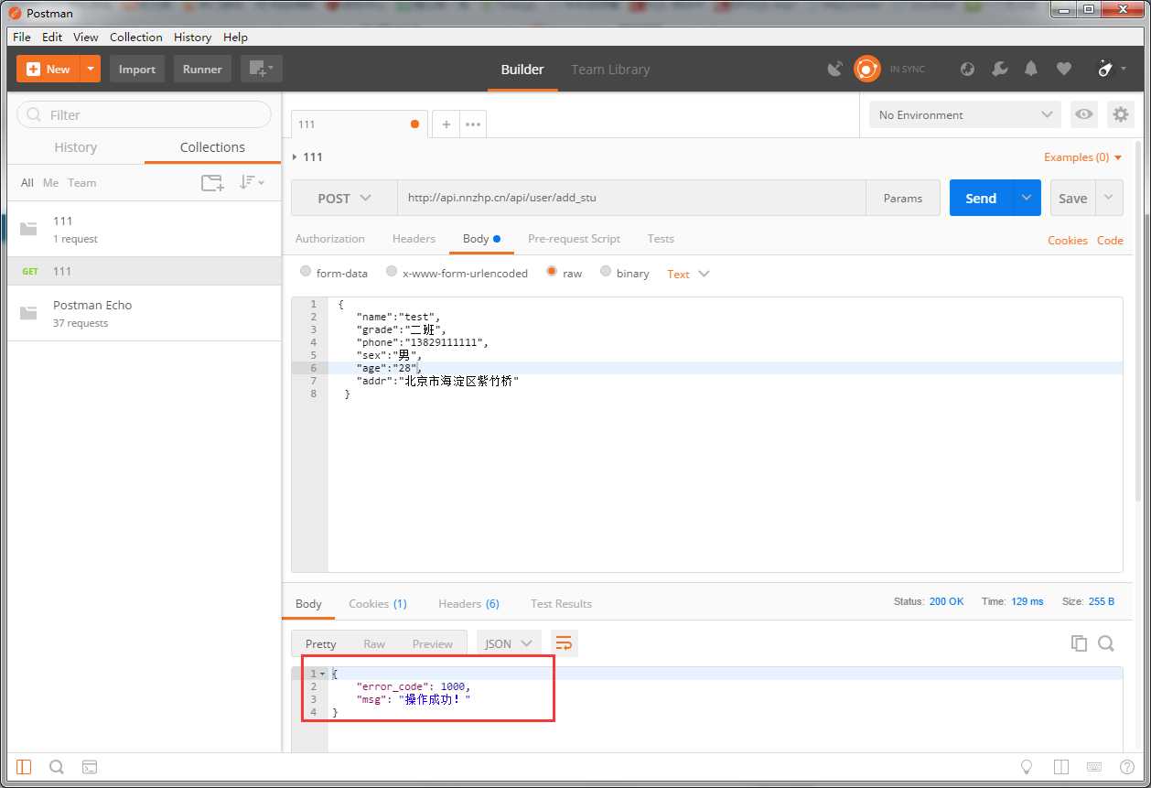Open the sort collections dropdown
The image size is (1151, 788).
coord(252,182)
